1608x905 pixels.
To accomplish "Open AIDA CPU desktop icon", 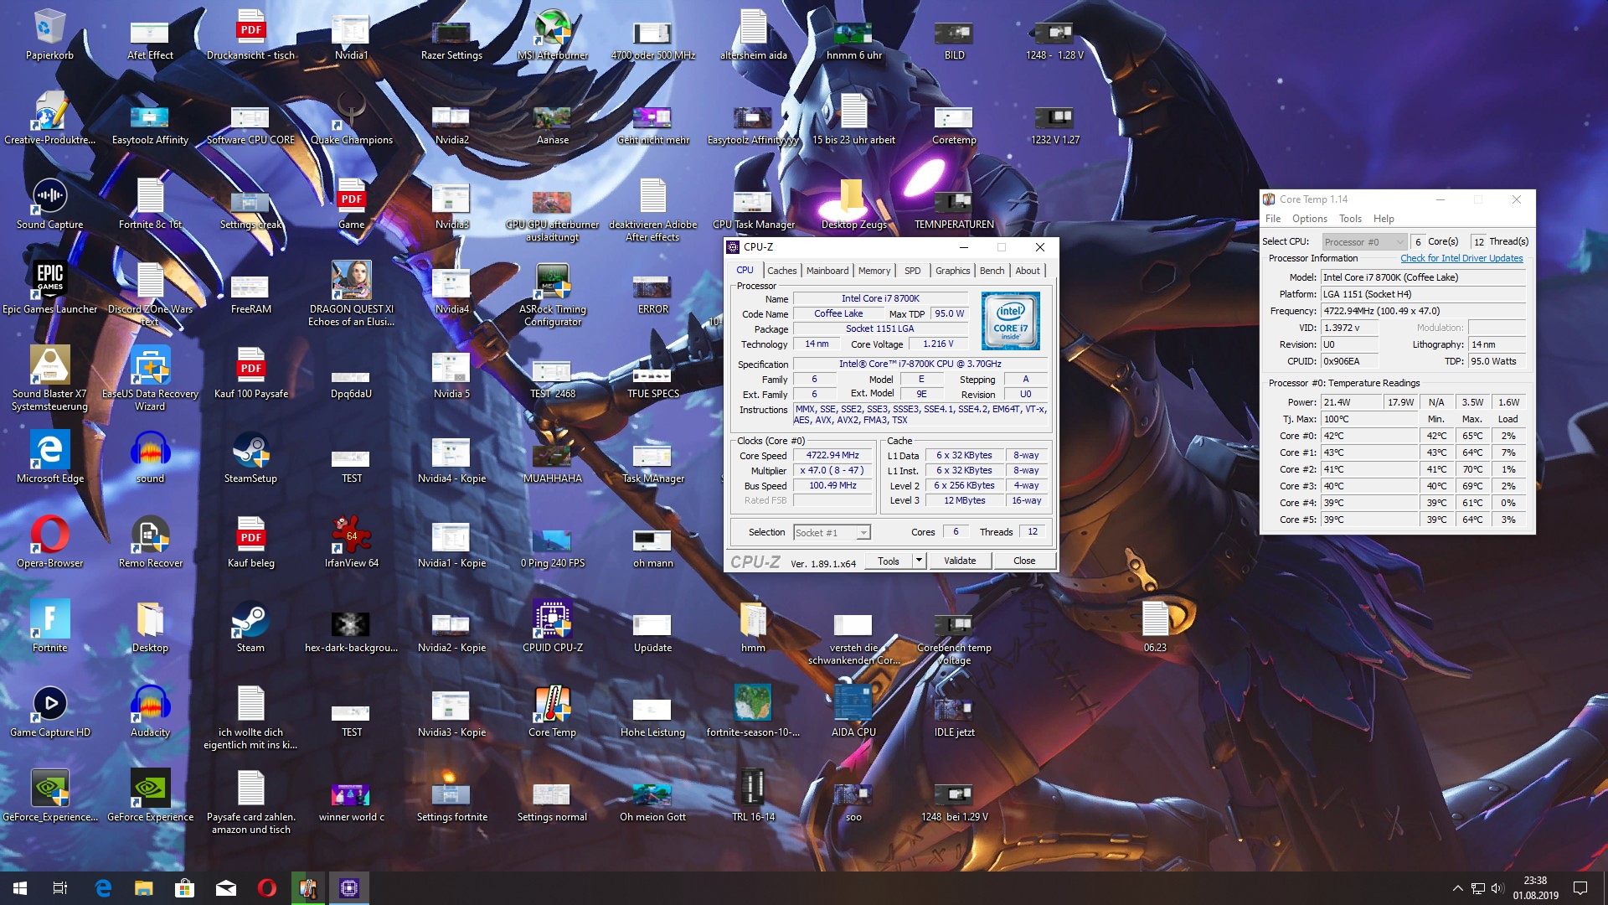I will point(854,712).
